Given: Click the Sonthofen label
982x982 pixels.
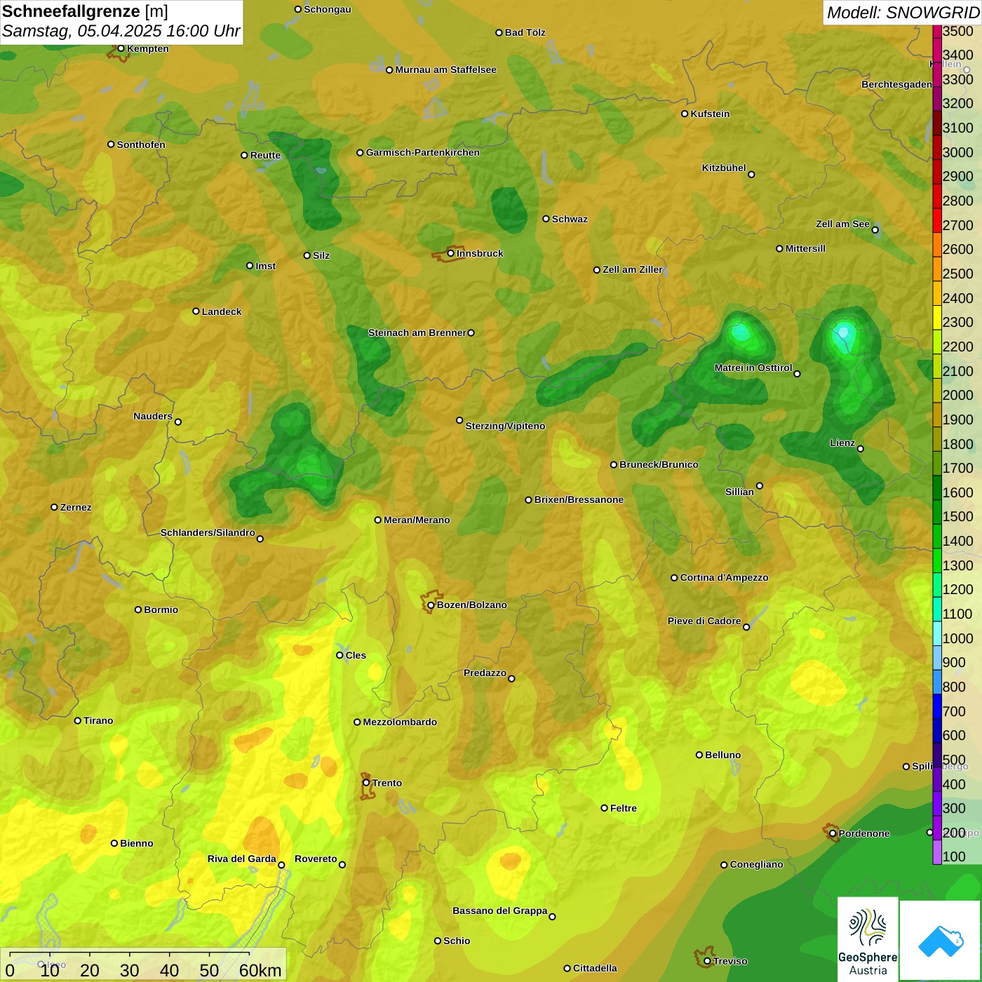Looking at the screenshot, I should (x=141, y=144).
